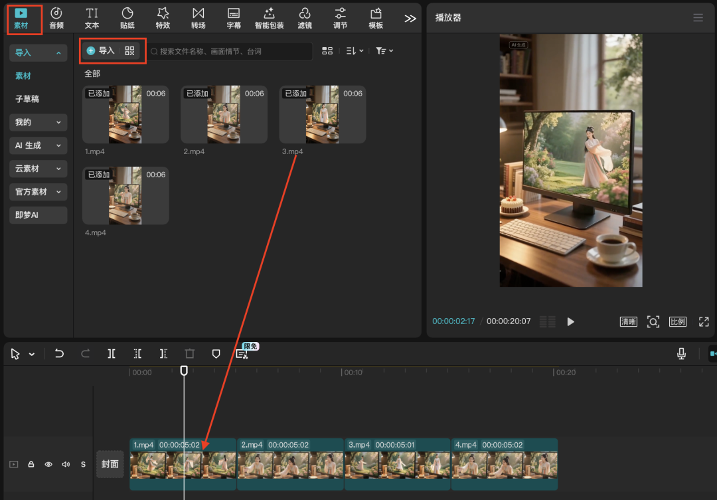717x500 pixels.
Task: Expand the 云素材 sidebar section
Action: pyautogui.click(x=39, y=169)
